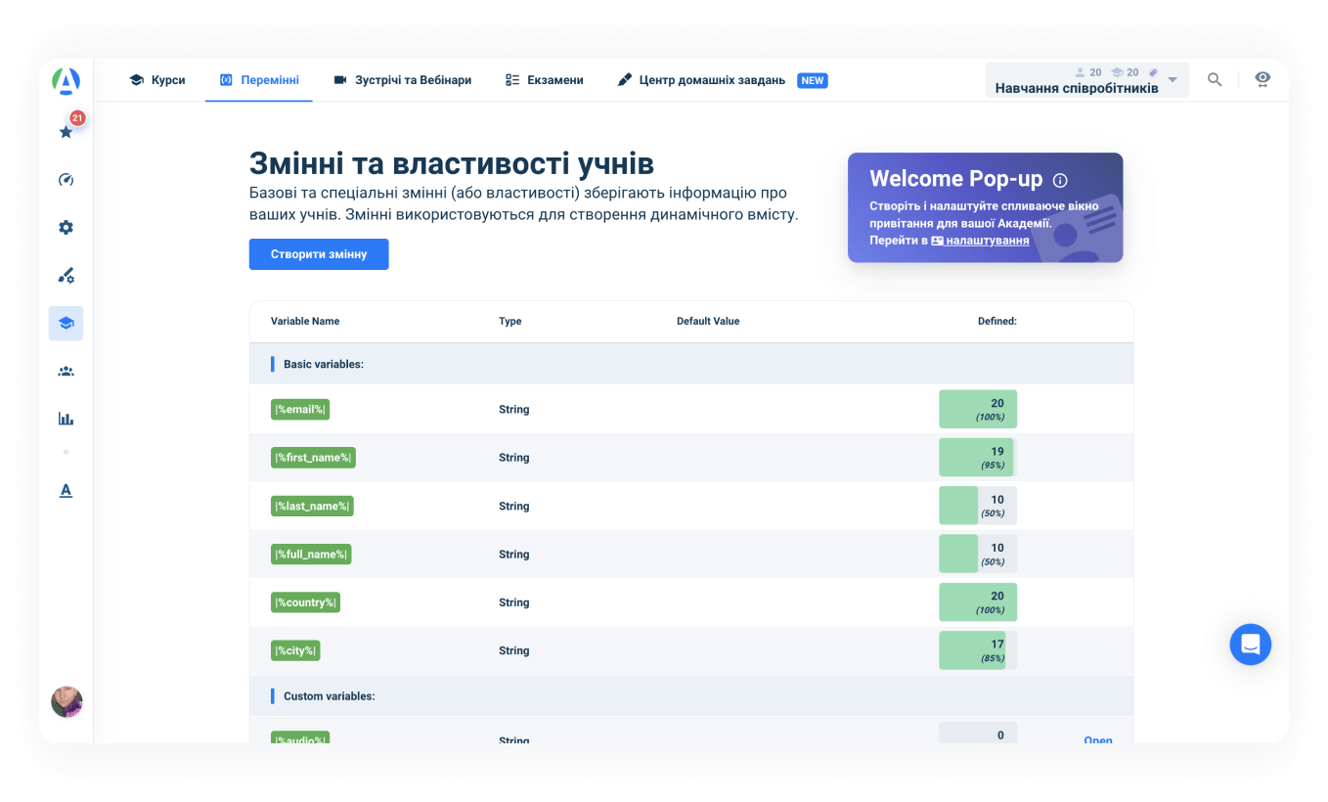The image size is (1328, 802).
Task: Open the user avatar thumbnail
Action: (x=66, y=701)
